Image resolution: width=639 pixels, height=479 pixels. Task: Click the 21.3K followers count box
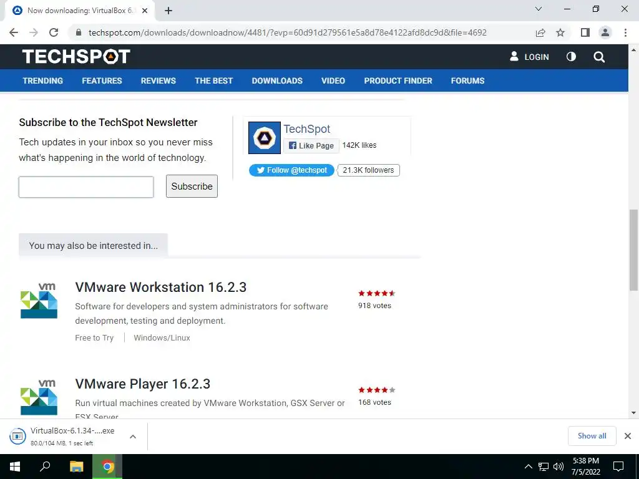click(x=368, y=170)
